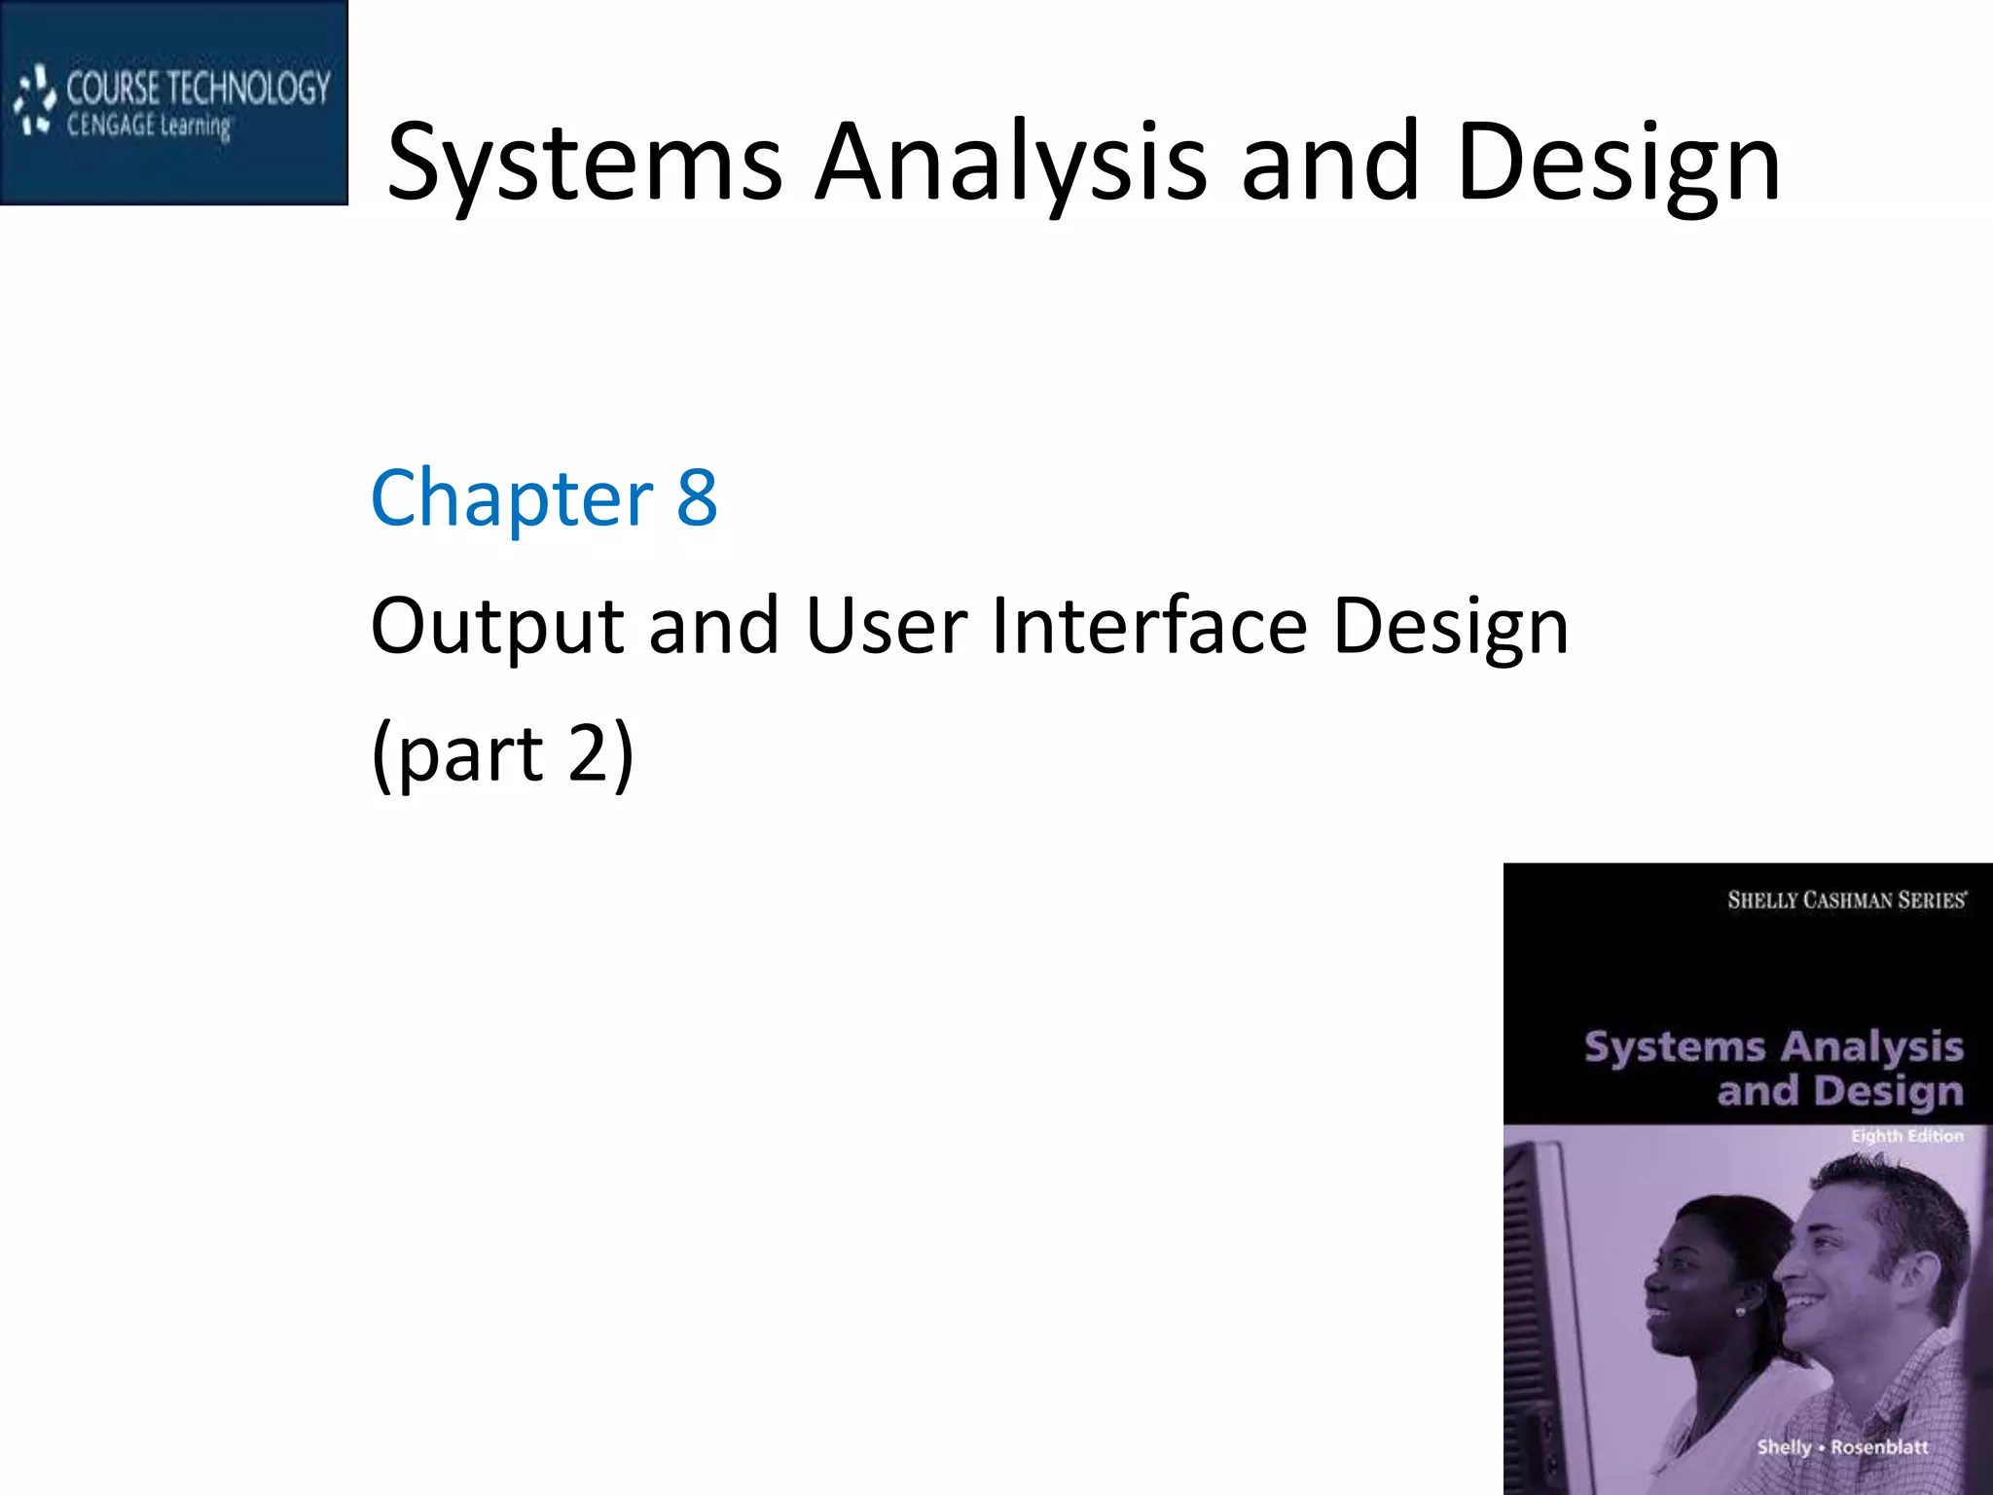This screenshot has width=1993, height=1495.
Task: Click the Shelly Cashman Series heading
Action: [x=1846, y=900]
